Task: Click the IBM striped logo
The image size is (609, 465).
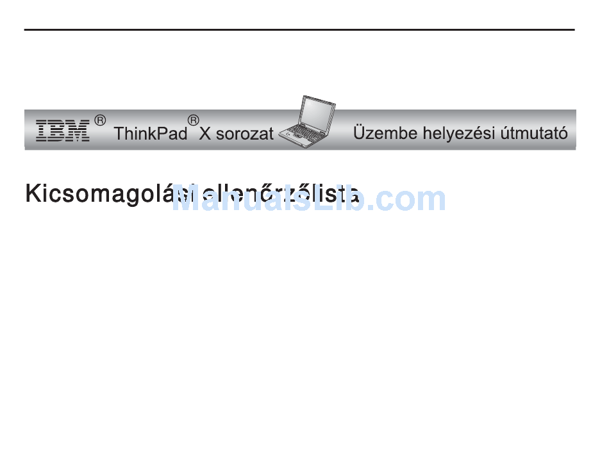Action: pos(63,131)
